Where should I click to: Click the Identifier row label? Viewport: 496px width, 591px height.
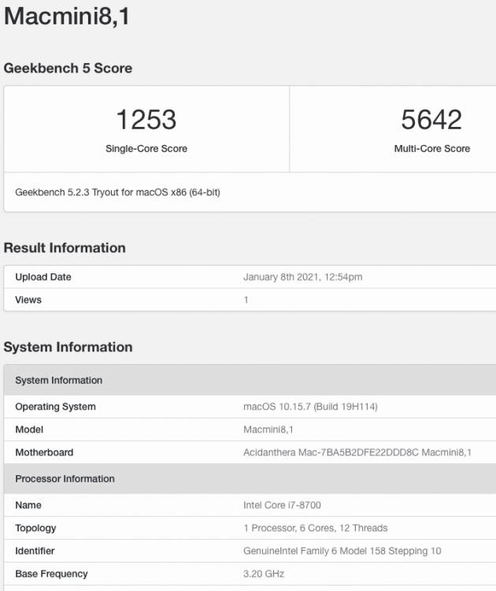[35, 551]
